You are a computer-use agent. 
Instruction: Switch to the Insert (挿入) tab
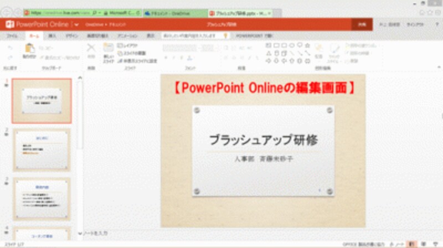point(52,36)
